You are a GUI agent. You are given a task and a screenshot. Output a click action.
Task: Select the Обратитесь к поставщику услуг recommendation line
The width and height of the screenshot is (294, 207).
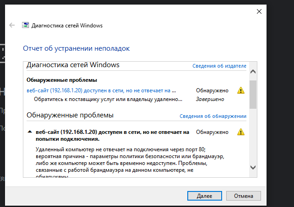[x=108, y=99]
